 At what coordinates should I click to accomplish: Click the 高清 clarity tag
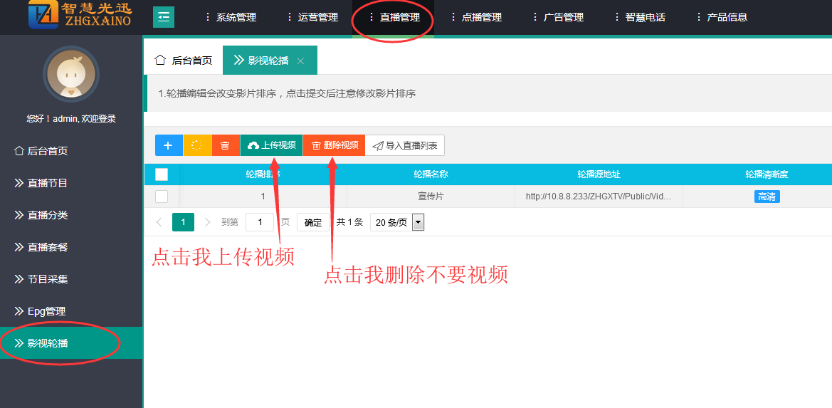[x=767, y=197]
